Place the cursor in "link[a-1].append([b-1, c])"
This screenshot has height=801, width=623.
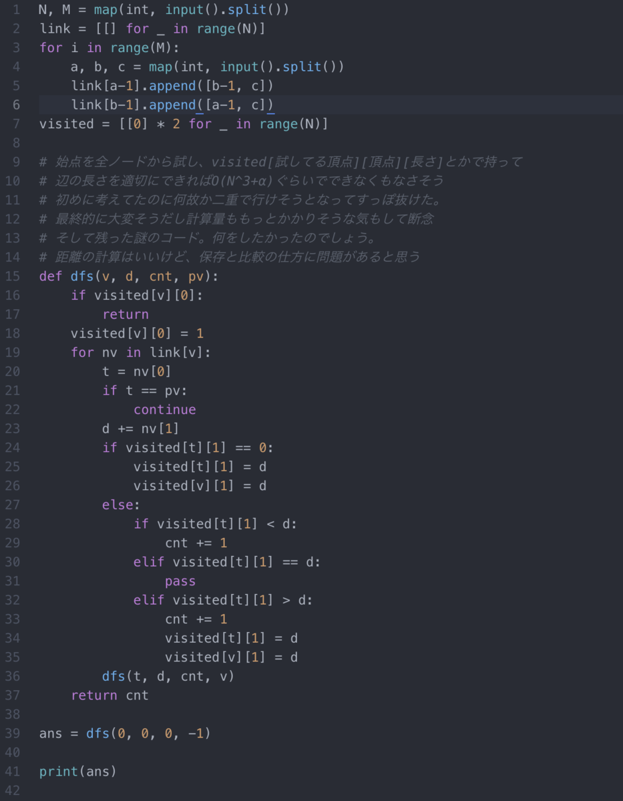click(172, 86)
